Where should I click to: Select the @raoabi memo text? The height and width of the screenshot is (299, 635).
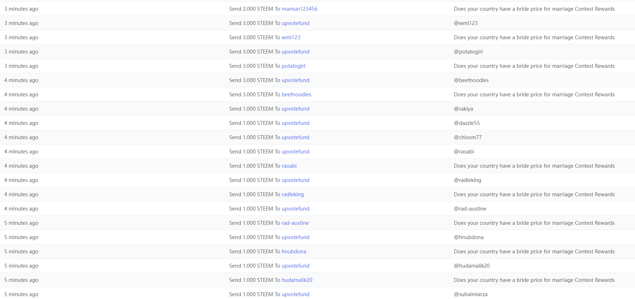tap(464, 152)
